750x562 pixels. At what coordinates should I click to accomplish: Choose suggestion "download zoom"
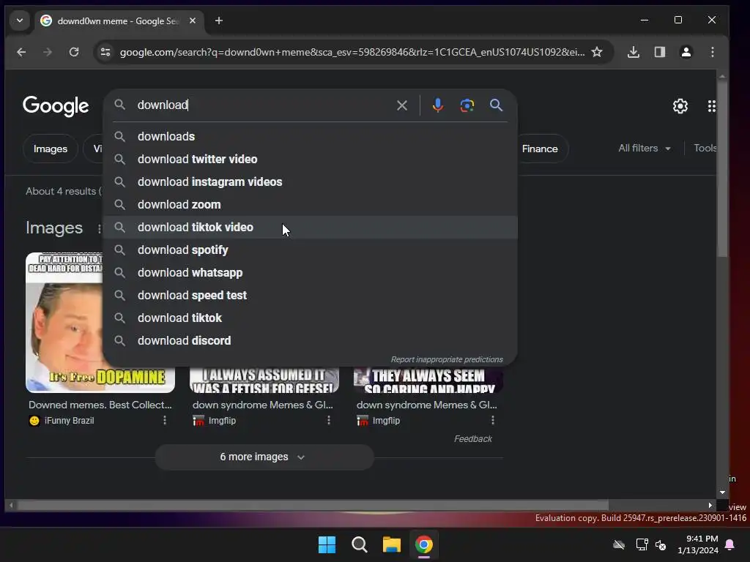(310, 205)
